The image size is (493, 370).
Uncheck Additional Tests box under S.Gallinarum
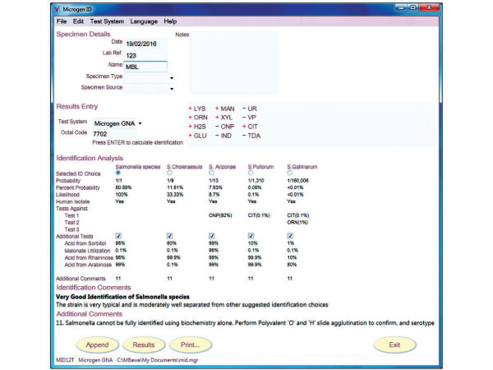pos(291,237)
